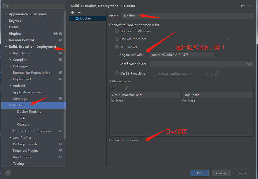Click project-level icon beside Build Tools
Screen dimensions: 258x179
[x=60, y=53]
